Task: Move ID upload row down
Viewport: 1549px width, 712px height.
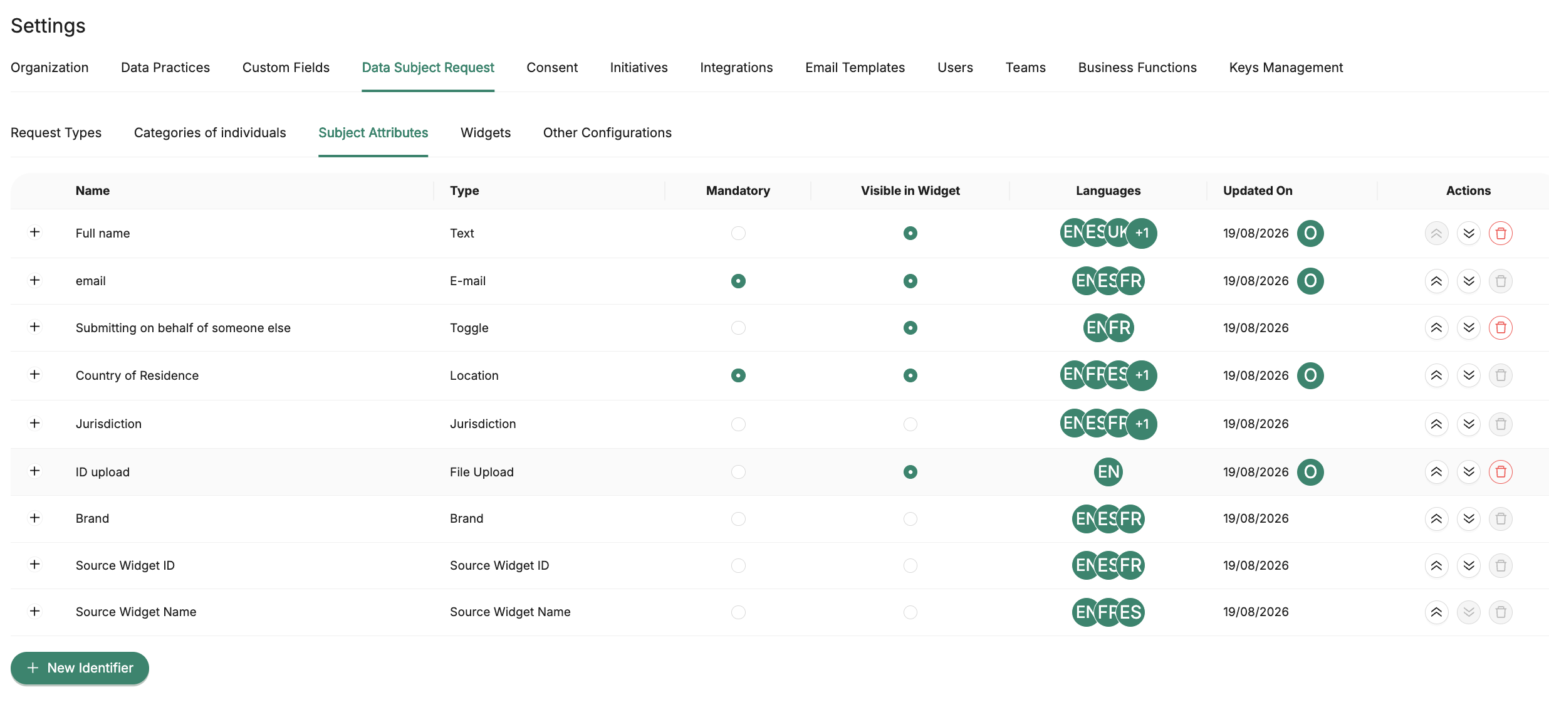Action: pyautogui.click(x=1468, y=472)
